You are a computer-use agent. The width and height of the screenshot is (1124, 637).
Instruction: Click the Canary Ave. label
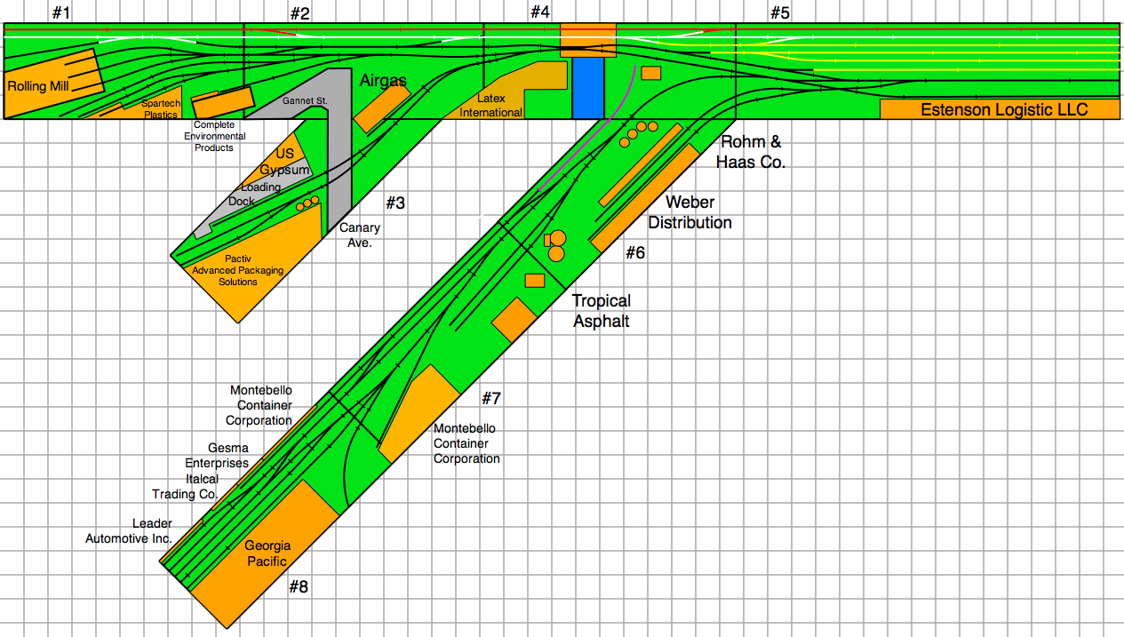click(x=359, y=235)
